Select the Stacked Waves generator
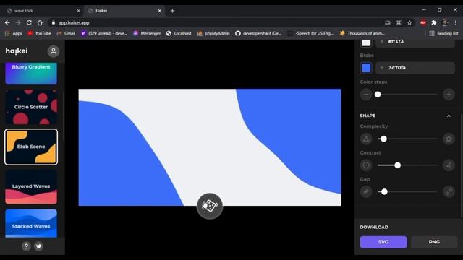Screen dimensions: 463x260 [x=31, y=223]
